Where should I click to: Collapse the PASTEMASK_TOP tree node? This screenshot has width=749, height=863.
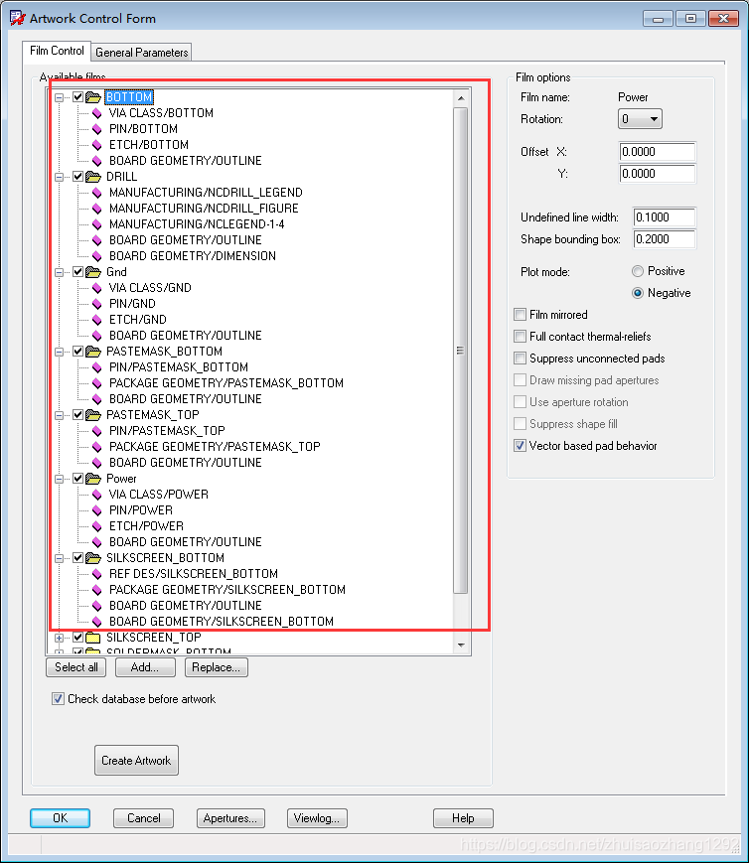tap(59, 415)
